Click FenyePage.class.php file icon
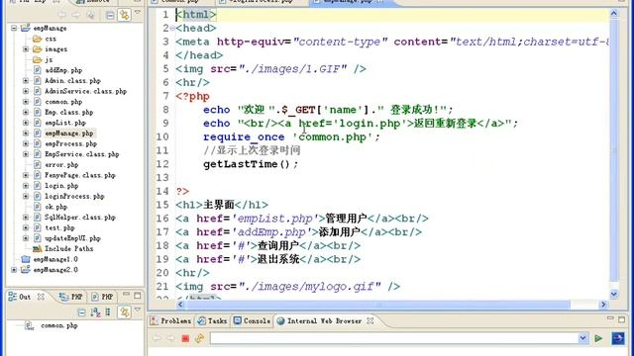634x356 pixels. 38,175
